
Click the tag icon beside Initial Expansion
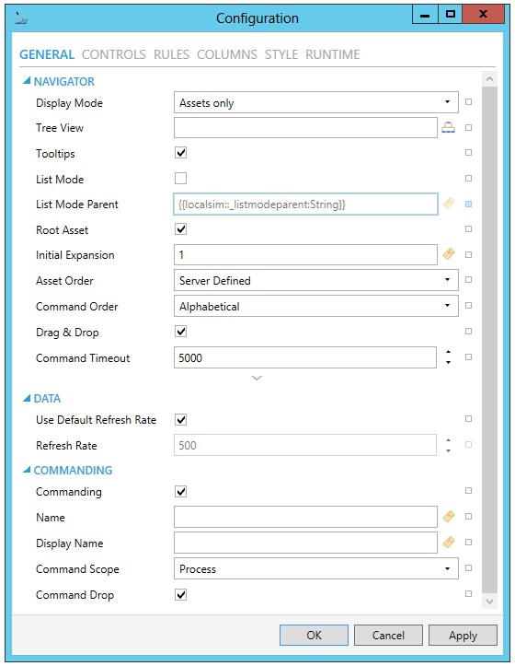point(449,254)
